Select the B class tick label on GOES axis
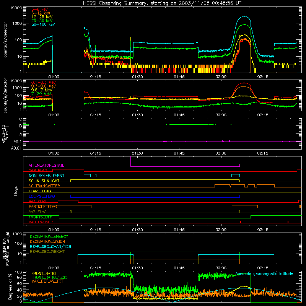Viewport: 306px width, 306px height. tap(21, 126)
